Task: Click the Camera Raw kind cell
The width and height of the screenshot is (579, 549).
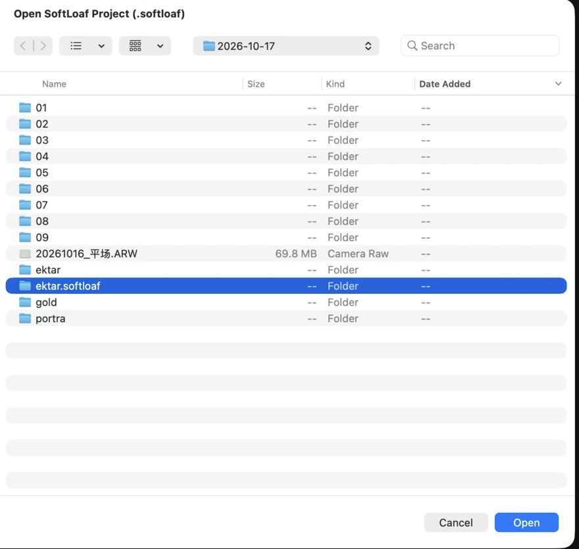Action: click(x=358, y=254)
